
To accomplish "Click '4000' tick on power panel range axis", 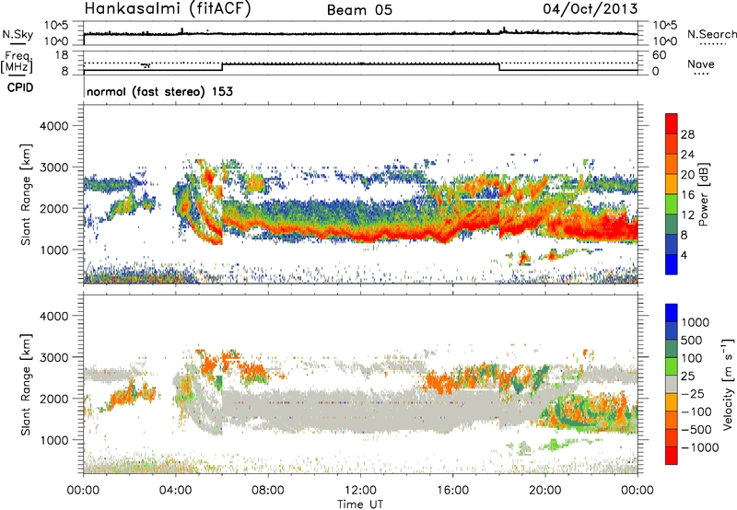I will (x=53, y=126).
